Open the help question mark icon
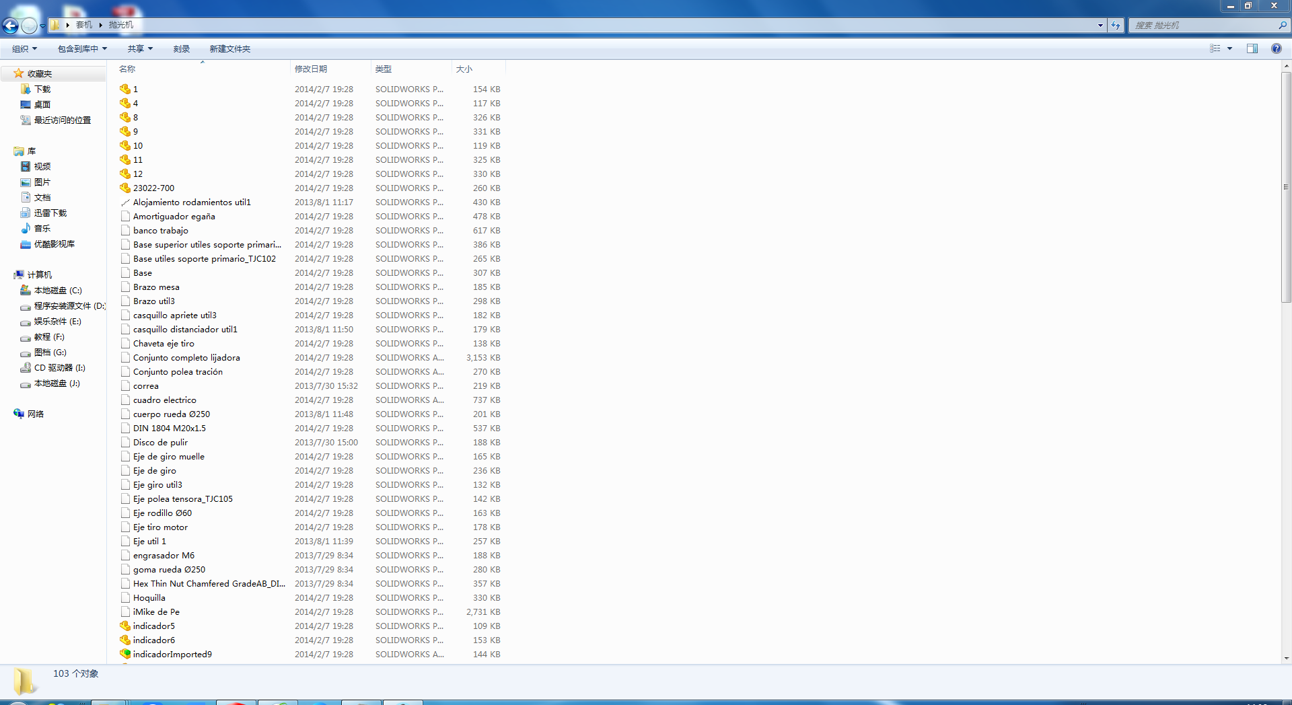 [x=1276, y=48]
